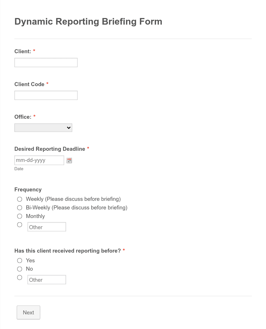The height and width of the screenshot is (329, 266).
Task: Click the mm-dd-yyyy deadline date field
Action: pyautogui.click(x=39, y=160)
